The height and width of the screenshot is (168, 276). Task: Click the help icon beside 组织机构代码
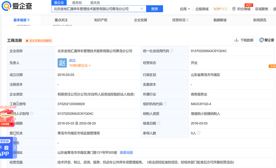(x=165, y=104)
